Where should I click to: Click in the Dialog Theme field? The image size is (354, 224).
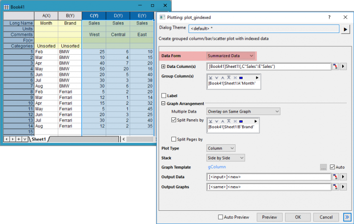264,29
